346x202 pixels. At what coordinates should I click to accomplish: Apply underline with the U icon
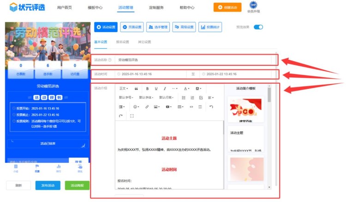click(156, 88)
